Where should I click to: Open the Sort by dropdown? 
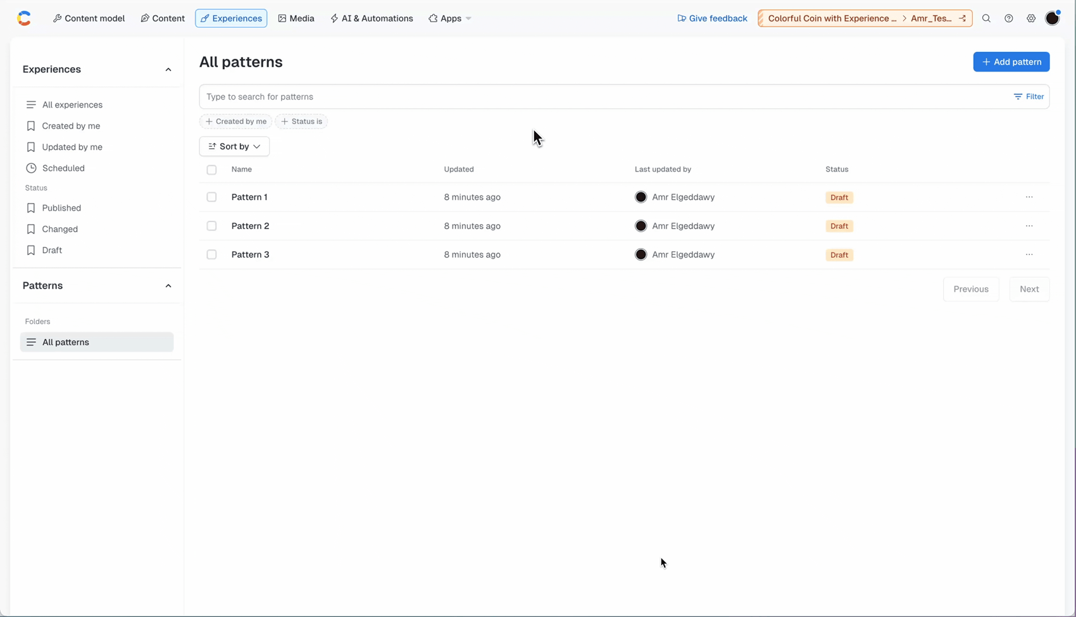coord(234,146)
